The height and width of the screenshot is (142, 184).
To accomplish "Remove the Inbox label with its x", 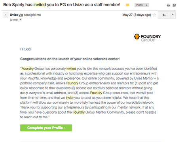I will tap(146, 5).
